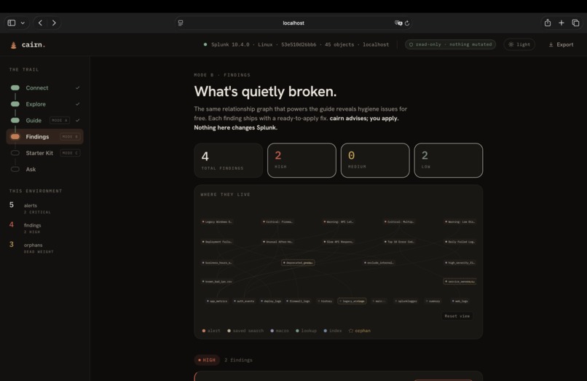
Task: Filter by the 0 Medium severity card
Action: tap(375, 160)
